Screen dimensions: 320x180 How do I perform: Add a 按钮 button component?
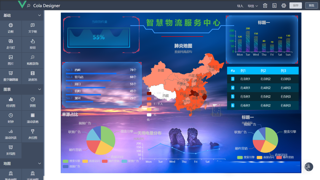(x=33, y=44)
